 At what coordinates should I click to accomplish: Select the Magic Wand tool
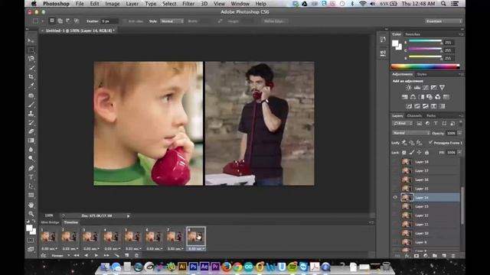point(31,68)
